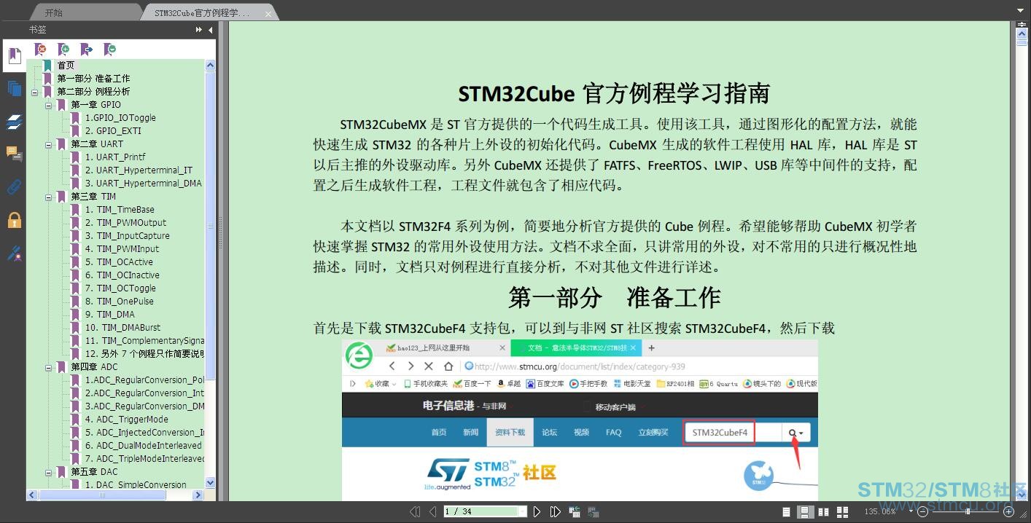Switch to single page view
The image size is (1031, 523).
[x=786, y=512]
